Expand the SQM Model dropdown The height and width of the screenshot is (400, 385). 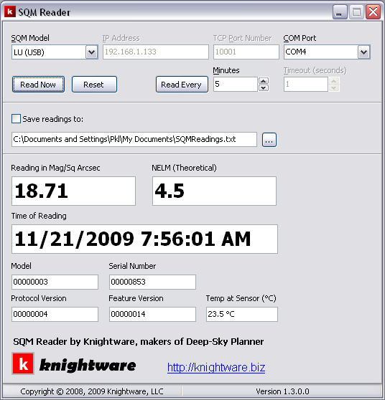click(x=91, y=52)
